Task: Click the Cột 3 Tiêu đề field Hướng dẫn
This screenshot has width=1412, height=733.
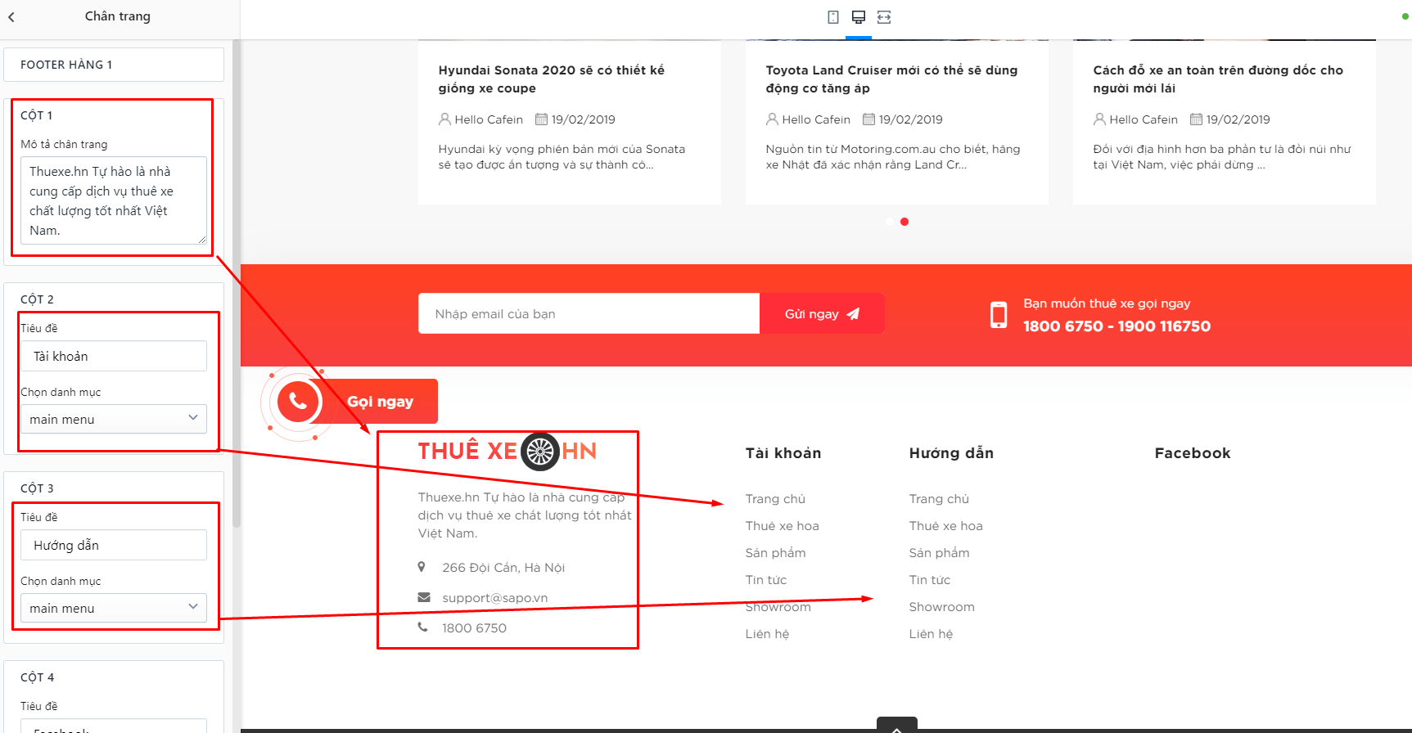Action: 114,545
